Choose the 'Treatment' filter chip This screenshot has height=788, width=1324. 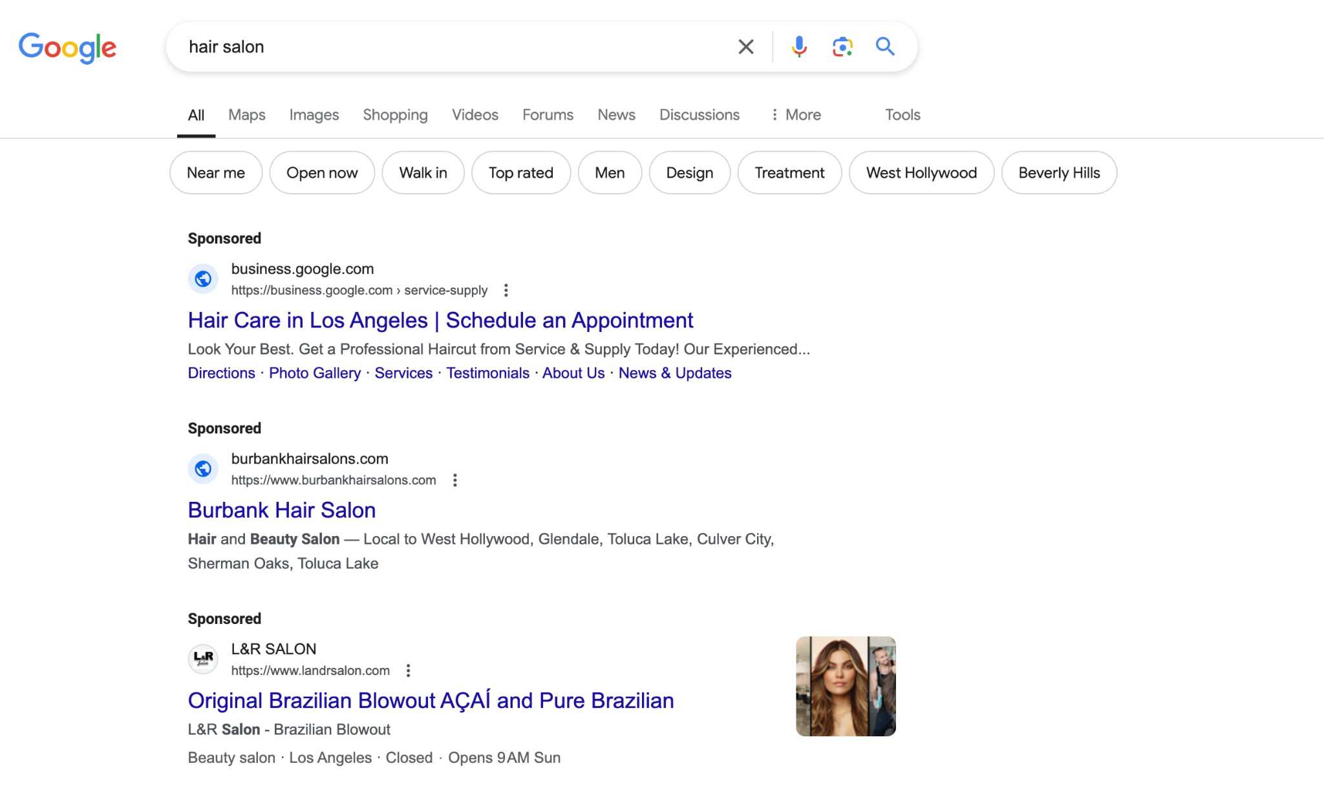coord(789,172)
